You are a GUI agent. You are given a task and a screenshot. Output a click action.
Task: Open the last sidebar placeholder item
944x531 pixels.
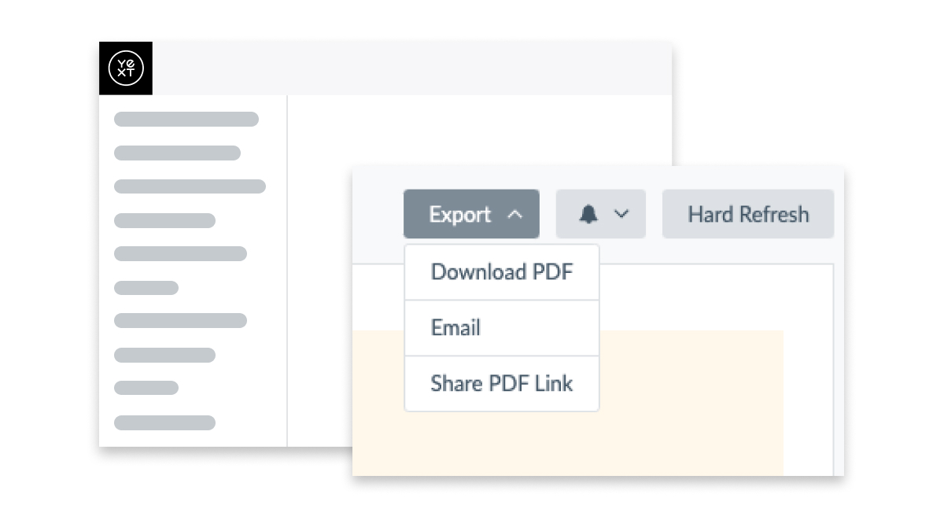[x=164, y=423]
